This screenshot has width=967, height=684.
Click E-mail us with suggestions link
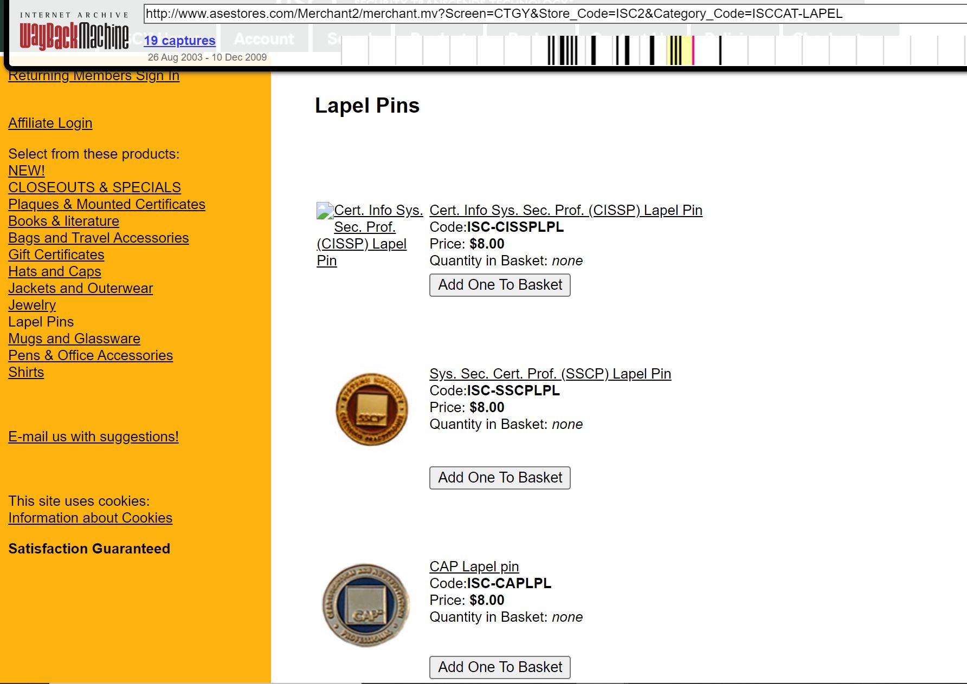[93, 437]
